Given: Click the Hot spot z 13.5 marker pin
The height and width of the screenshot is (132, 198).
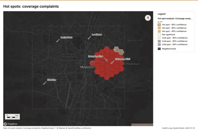Looking at the screenshot, I should pos(111,63).
